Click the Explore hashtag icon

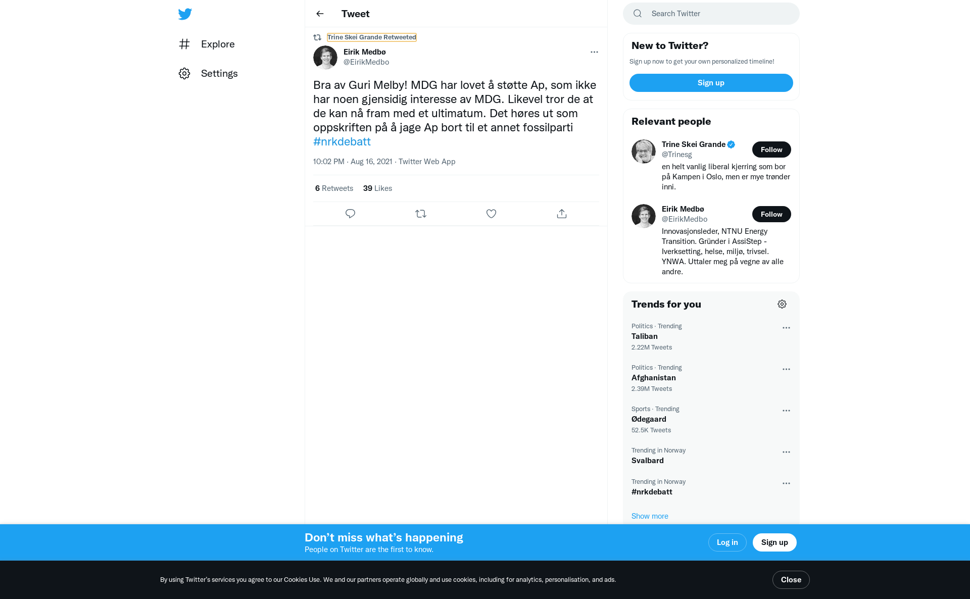click(184, 44)
